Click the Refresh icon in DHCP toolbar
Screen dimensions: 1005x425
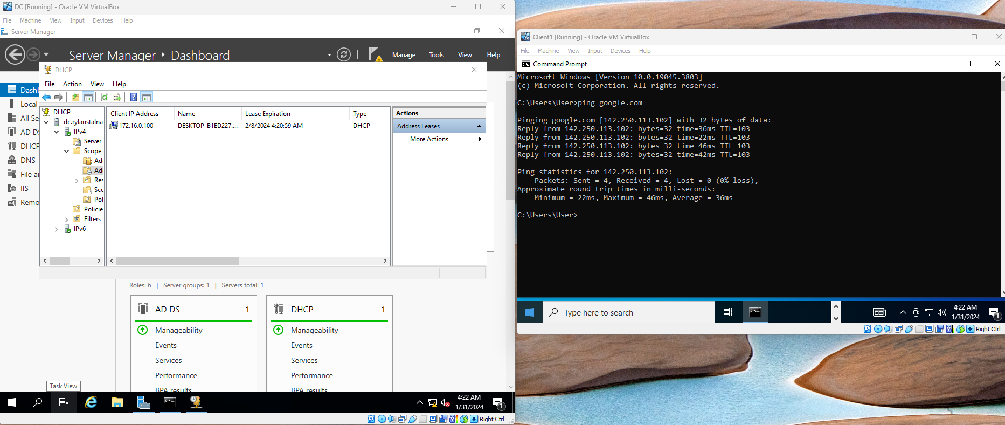(x=105, y=97)
